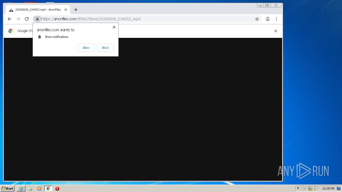The image size is (342, 192).
Task: Go back to previous page
Action: pos(10,19)
